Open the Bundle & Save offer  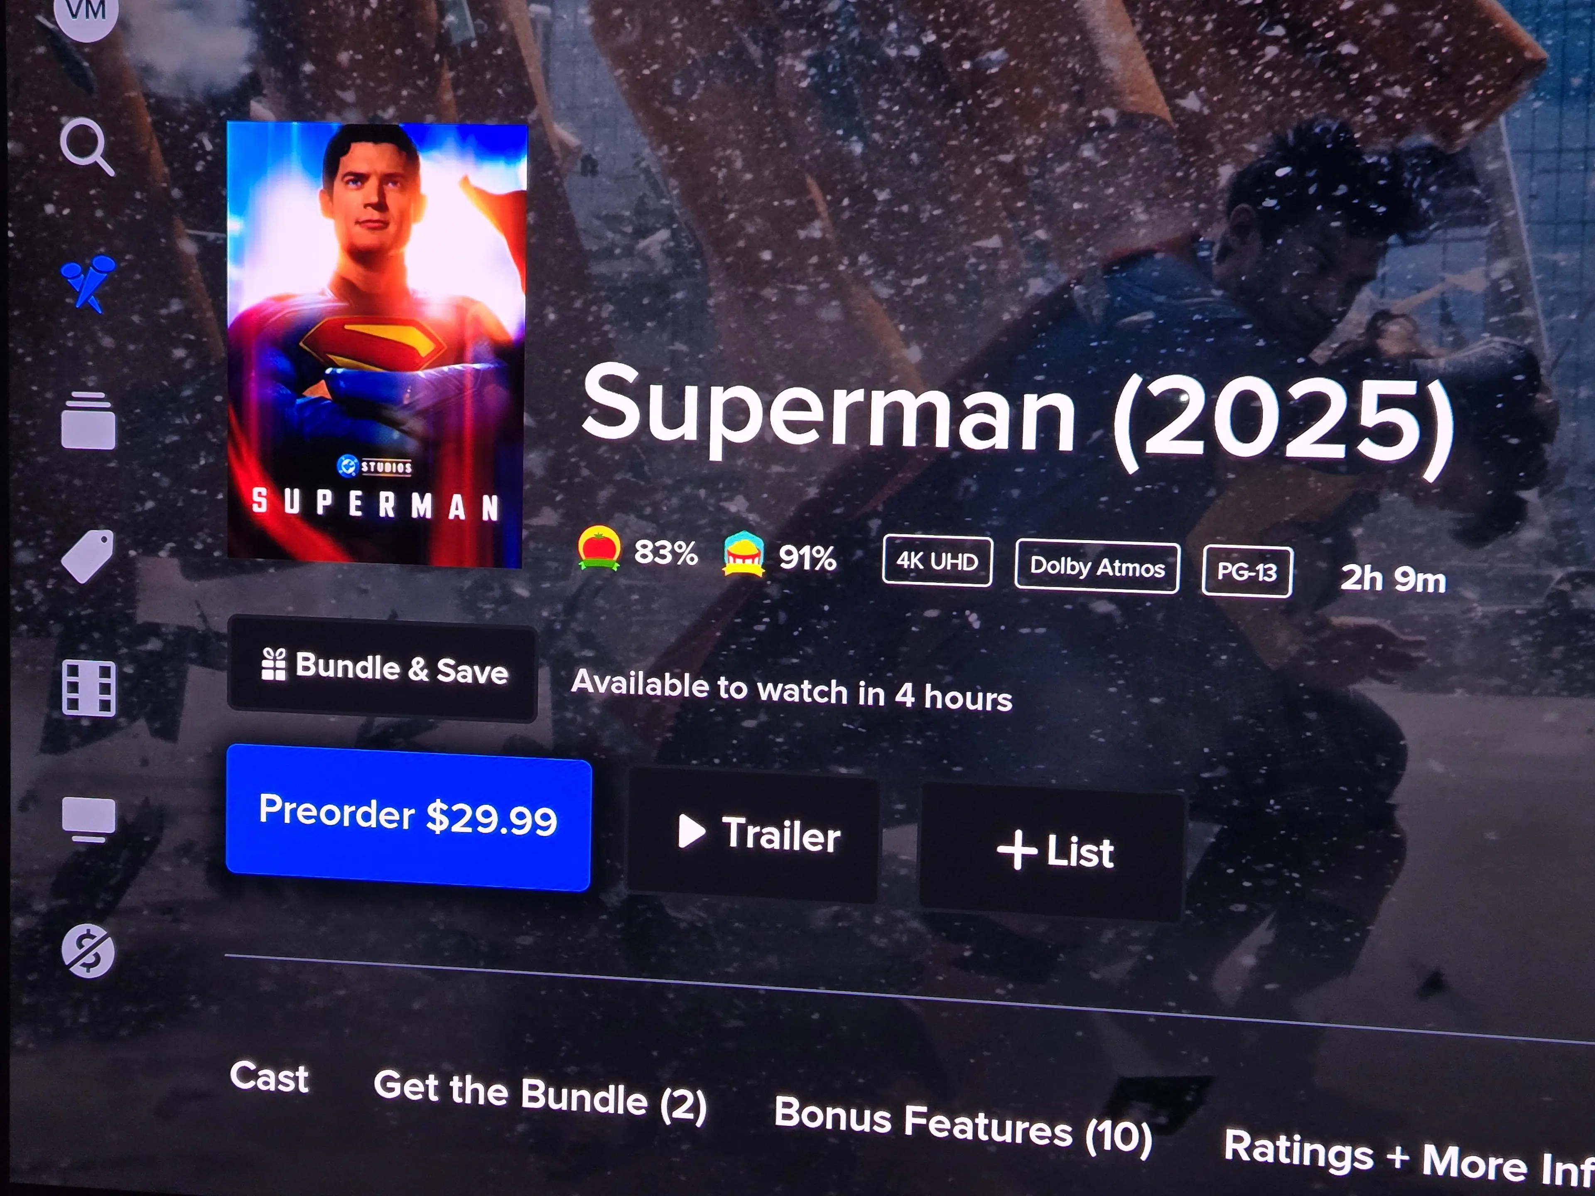click(383, 668)
